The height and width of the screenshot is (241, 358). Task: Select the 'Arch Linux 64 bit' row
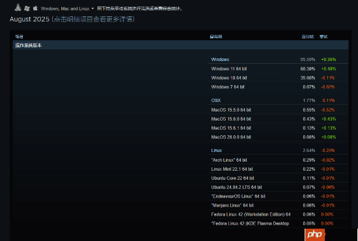pos(279,160)
